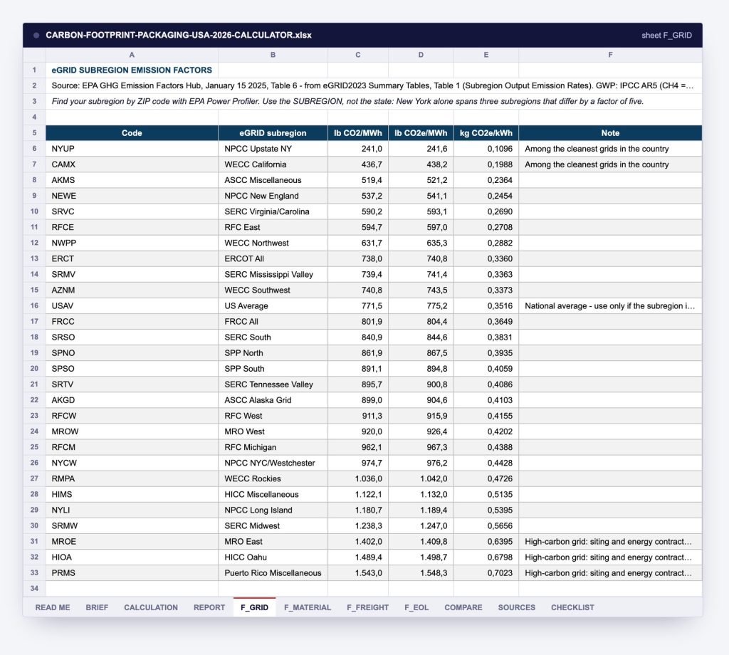Select column A header
This screenshot has height=655, width=729.
click(x=132, y=55)
